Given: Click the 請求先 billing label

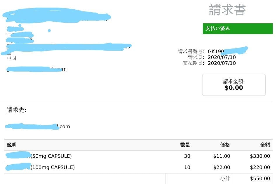Looking at the screenshot, I should [x=16, y=110].
